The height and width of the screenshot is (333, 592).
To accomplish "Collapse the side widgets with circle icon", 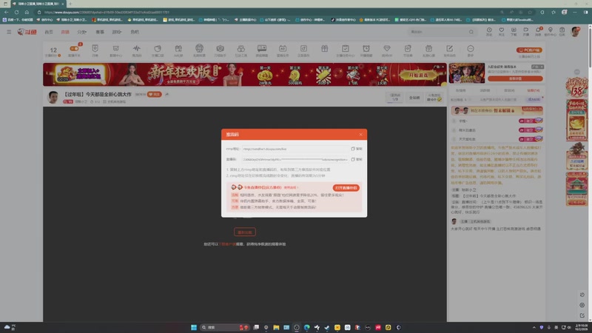I will (x=577, y=72).
